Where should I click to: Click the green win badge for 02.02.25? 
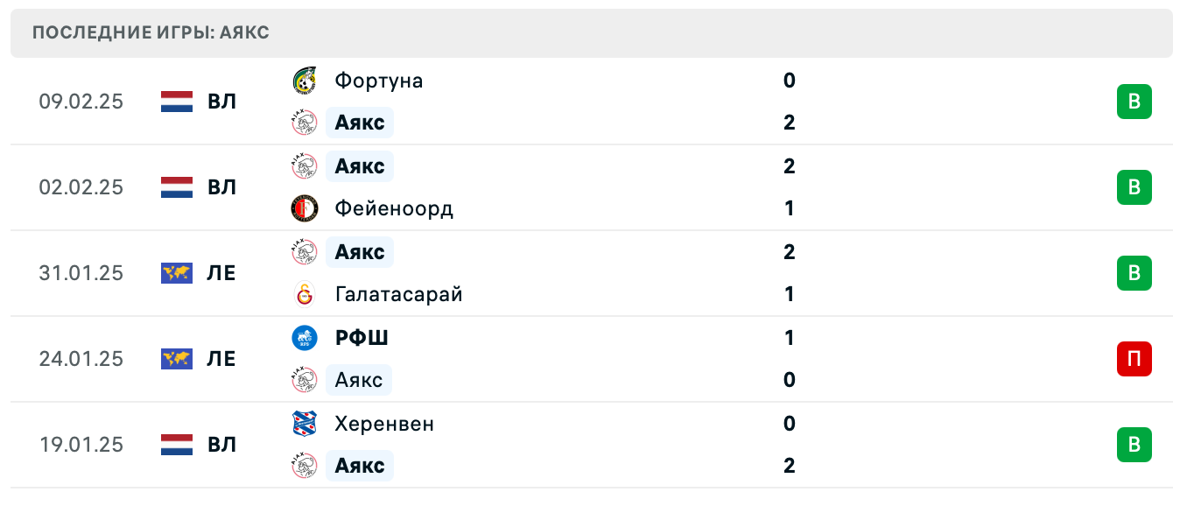tap(1134, 187)
